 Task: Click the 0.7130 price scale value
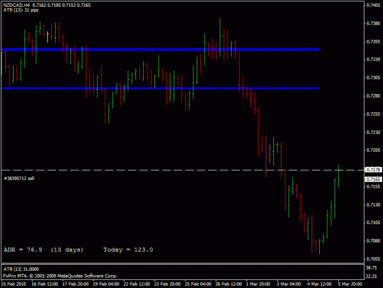point(373,204)
